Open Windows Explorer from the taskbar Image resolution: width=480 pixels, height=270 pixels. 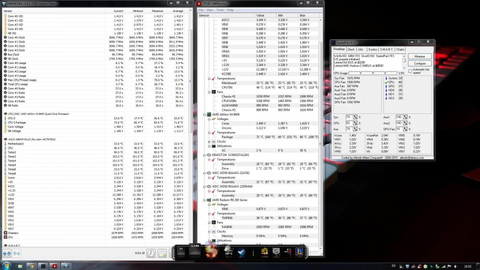(x=20, y=266)
